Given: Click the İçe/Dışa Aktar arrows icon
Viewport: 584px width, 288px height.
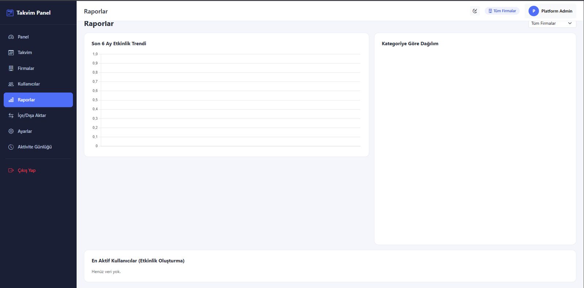Looking at the screenshot, I should click(x=11, y=115).
